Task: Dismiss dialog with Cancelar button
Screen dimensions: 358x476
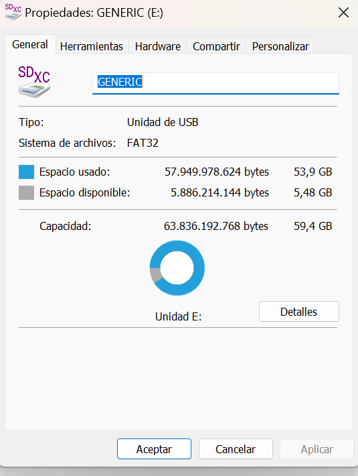Action: click(x=236, y=449)
